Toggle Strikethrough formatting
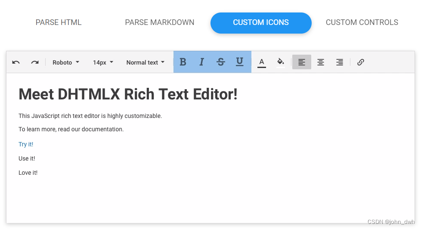The height and width of the screenshot is (229, 421). pos(221,62)
